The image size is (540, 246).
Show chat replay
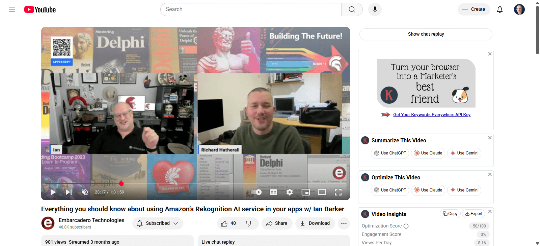pyautogui.click(x=426, y=34)
